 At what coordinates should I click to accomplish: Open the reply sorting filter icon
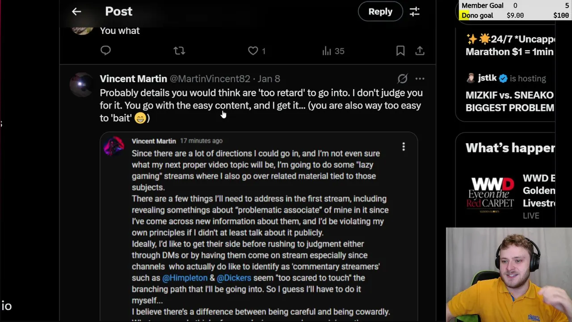coord(415,12)
